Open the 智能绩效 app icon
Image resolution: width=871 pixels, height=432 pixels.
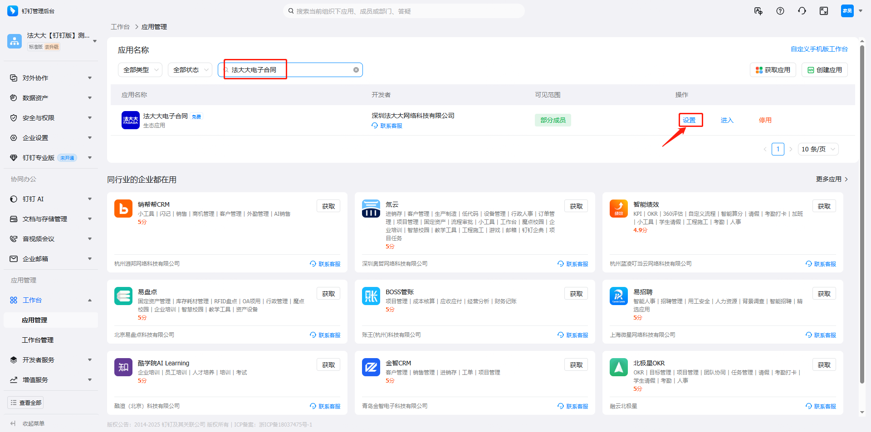619,209
